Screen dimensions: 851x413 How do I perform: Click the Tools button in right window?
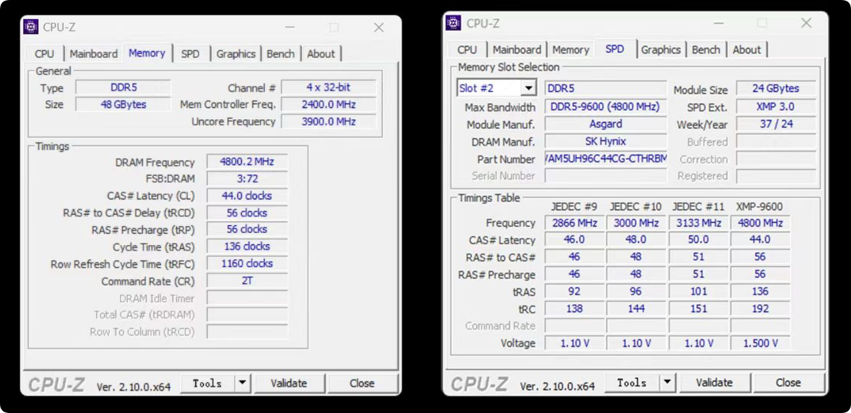pyautogui.click(x=632, y=383)
